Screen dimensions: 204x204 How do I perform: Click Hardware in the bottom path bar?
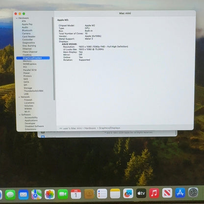click(x=90, y=128)
